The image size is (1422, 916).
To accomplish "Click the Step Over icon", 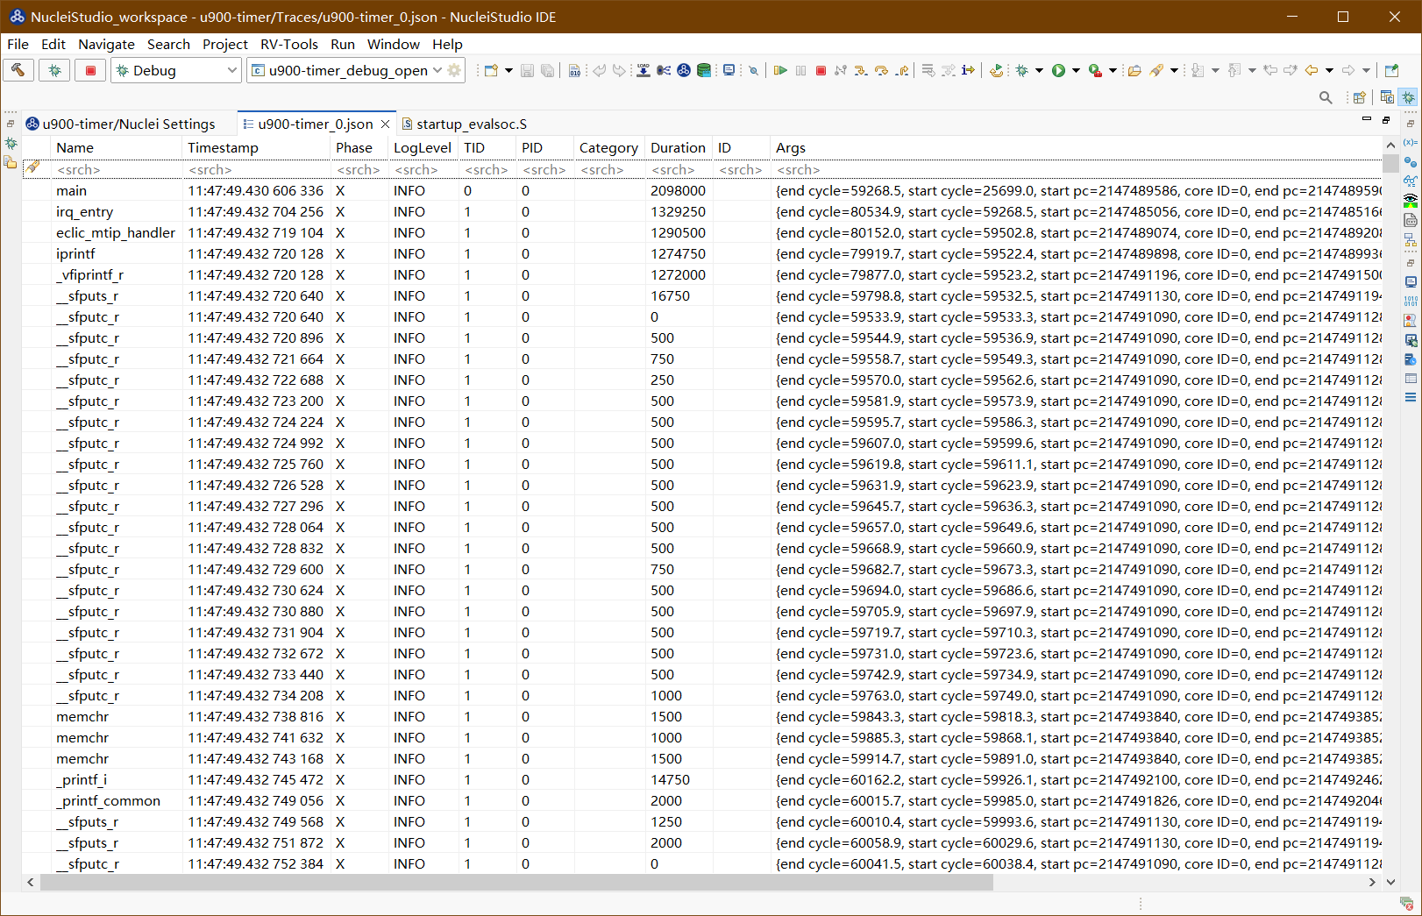I will coord(881,70).
